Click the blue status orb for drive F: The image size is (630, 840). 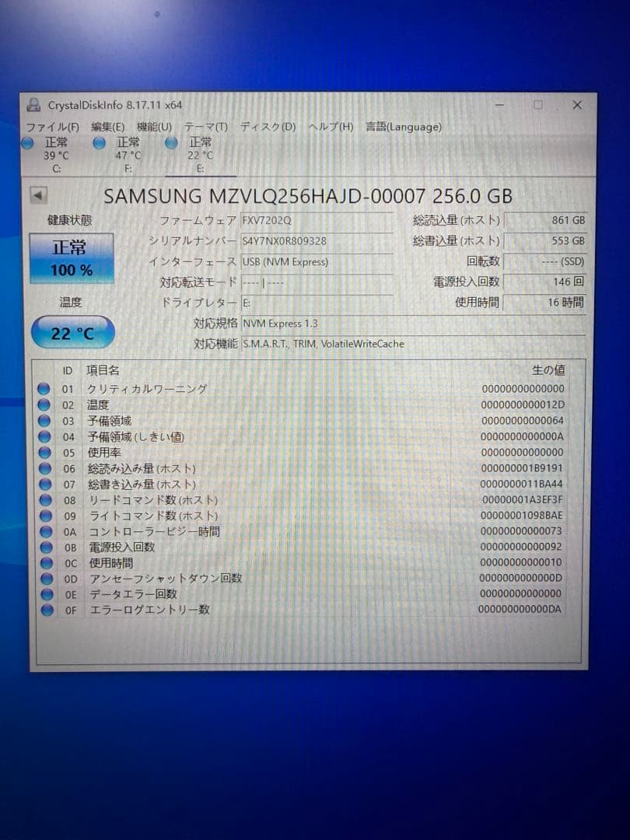(99, 143)
